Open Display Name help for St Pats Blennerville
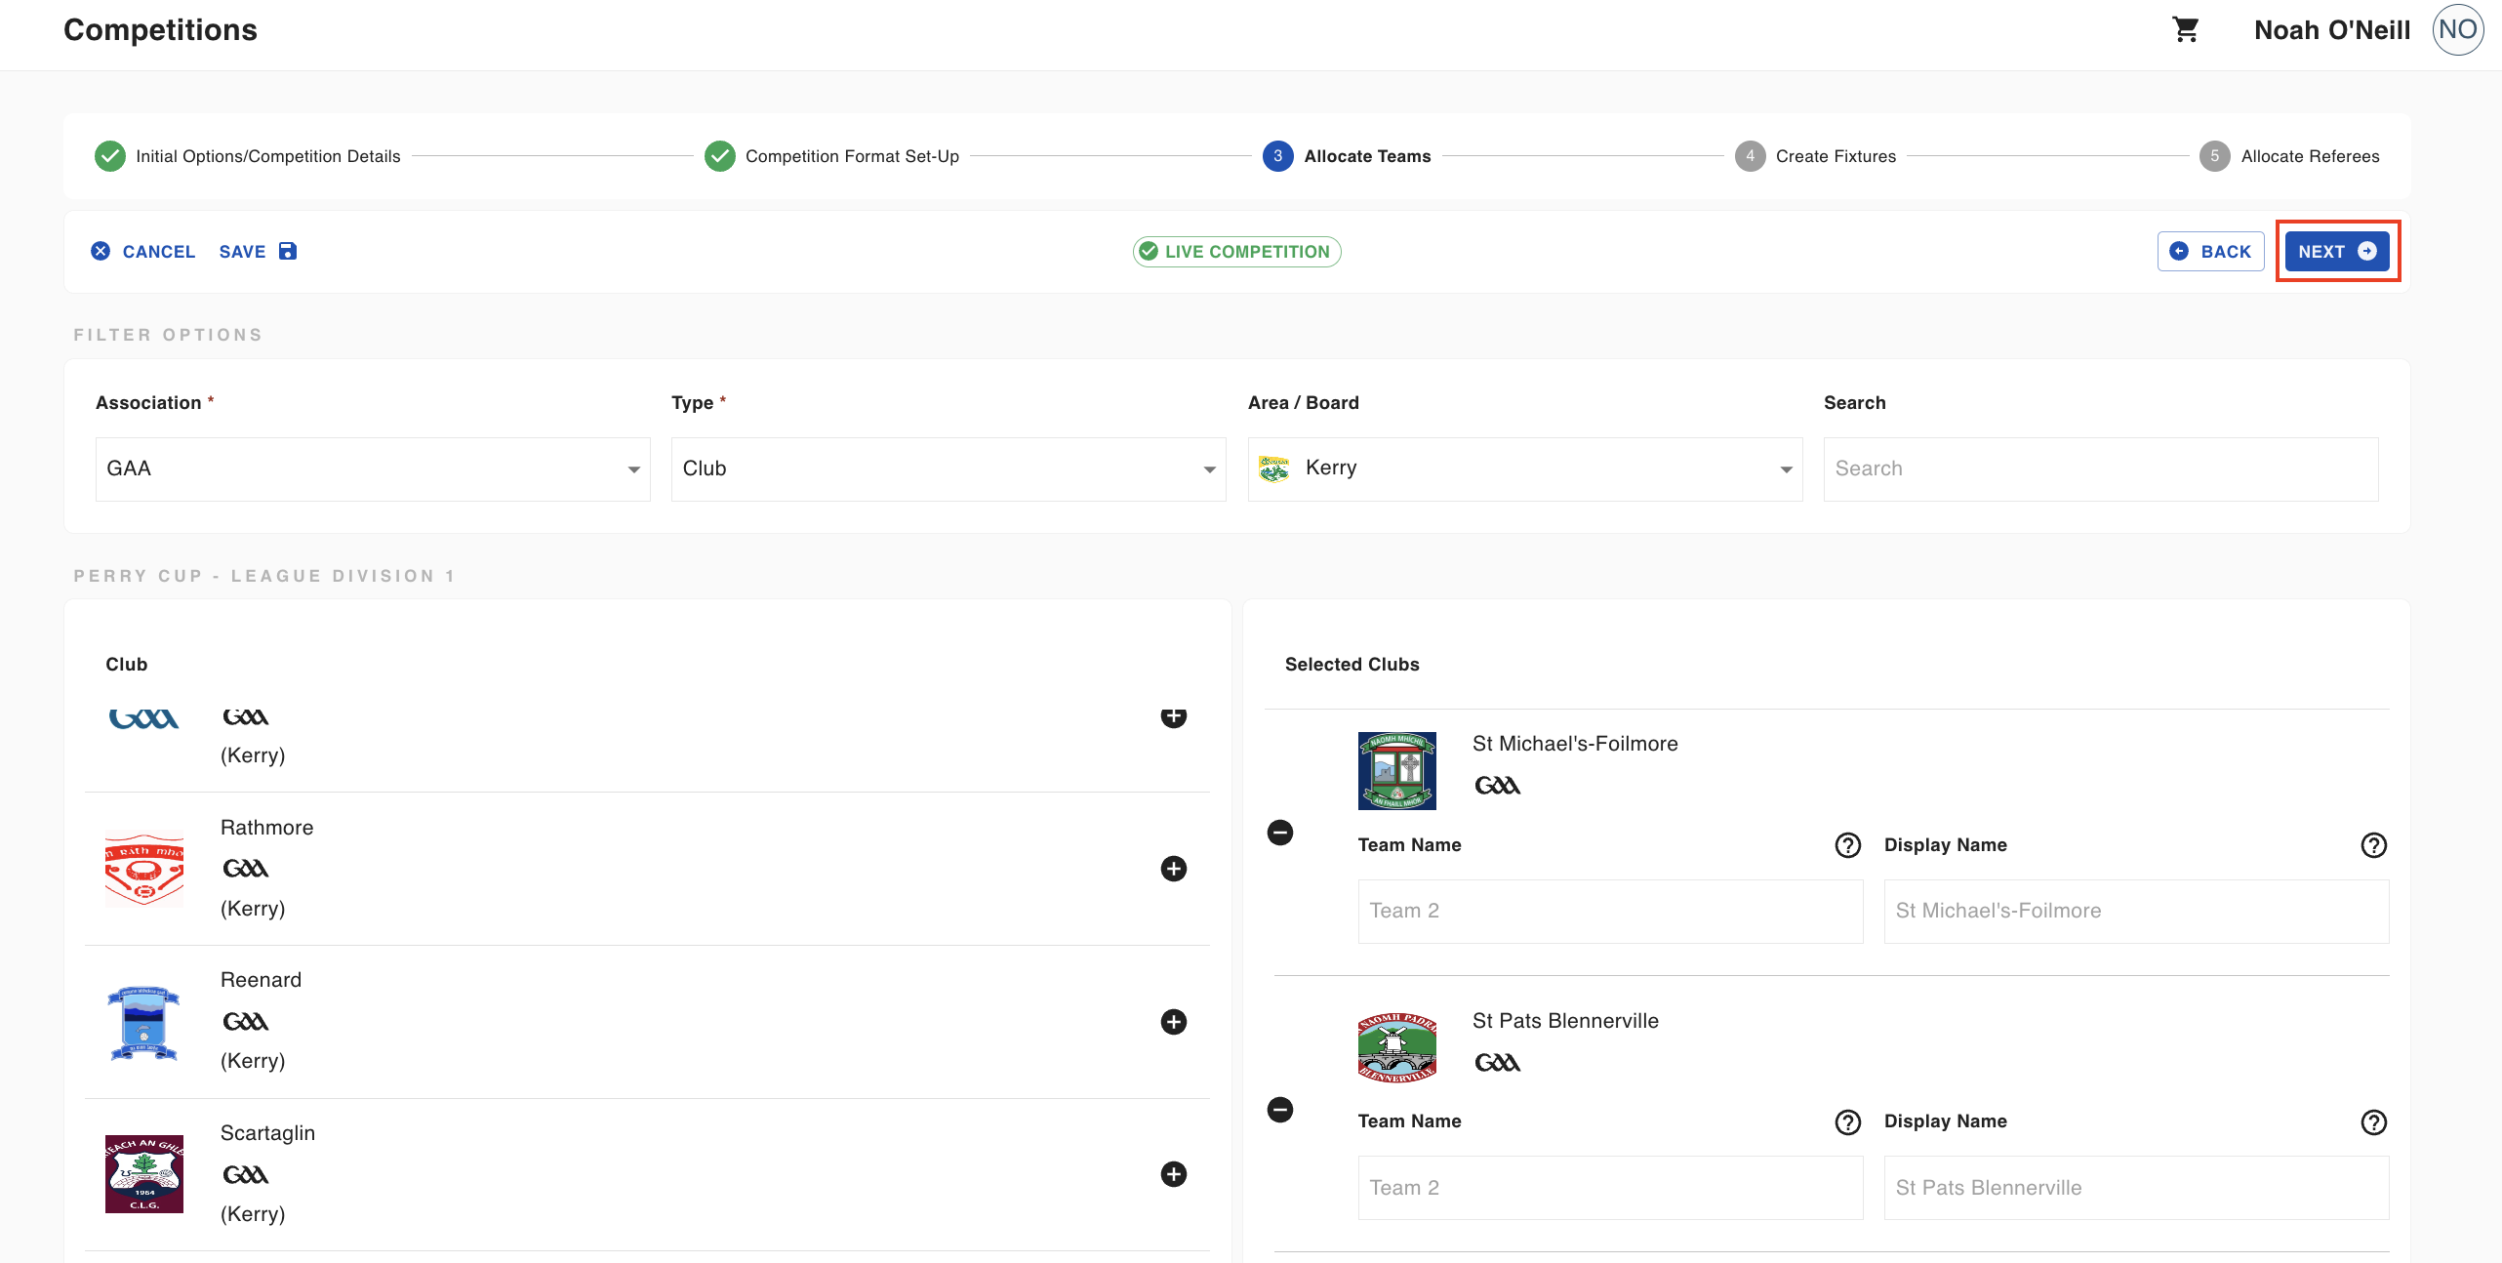 click(2374, 1122)
